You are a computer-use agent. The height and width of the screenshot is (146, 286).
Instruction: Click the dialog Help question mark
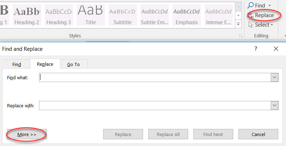coord(256,49)
